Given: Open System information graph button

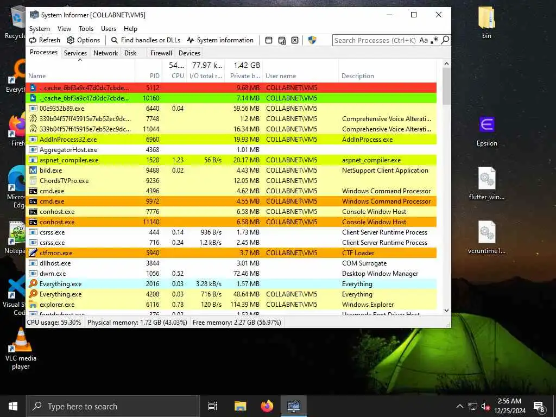Looking at the screenshot, I should pyautogui.click(x=220, y=40).
